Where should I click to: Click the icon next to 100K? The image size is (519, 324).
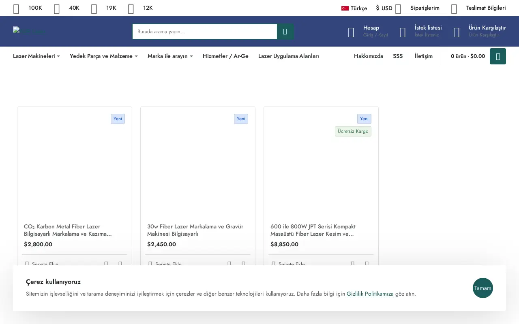point(16,9)
